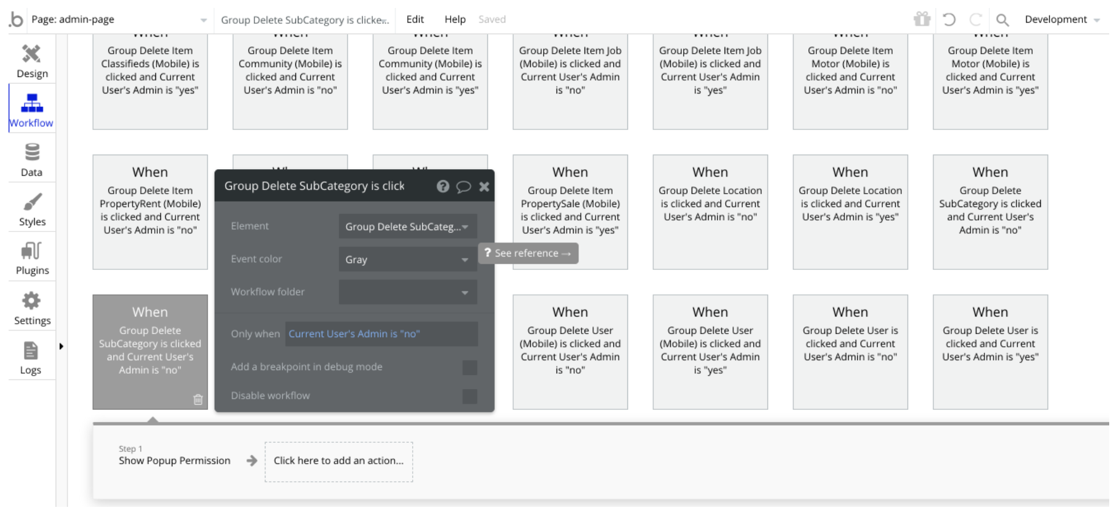Open the Page: admin-page selector dropdown
The image size is (1119, 513).
click(x=119, y=20)
